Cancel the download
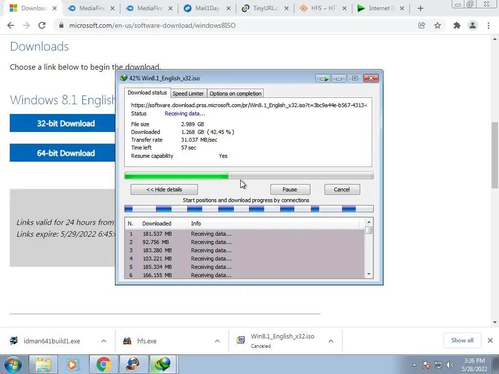 [x=342, y=189]
